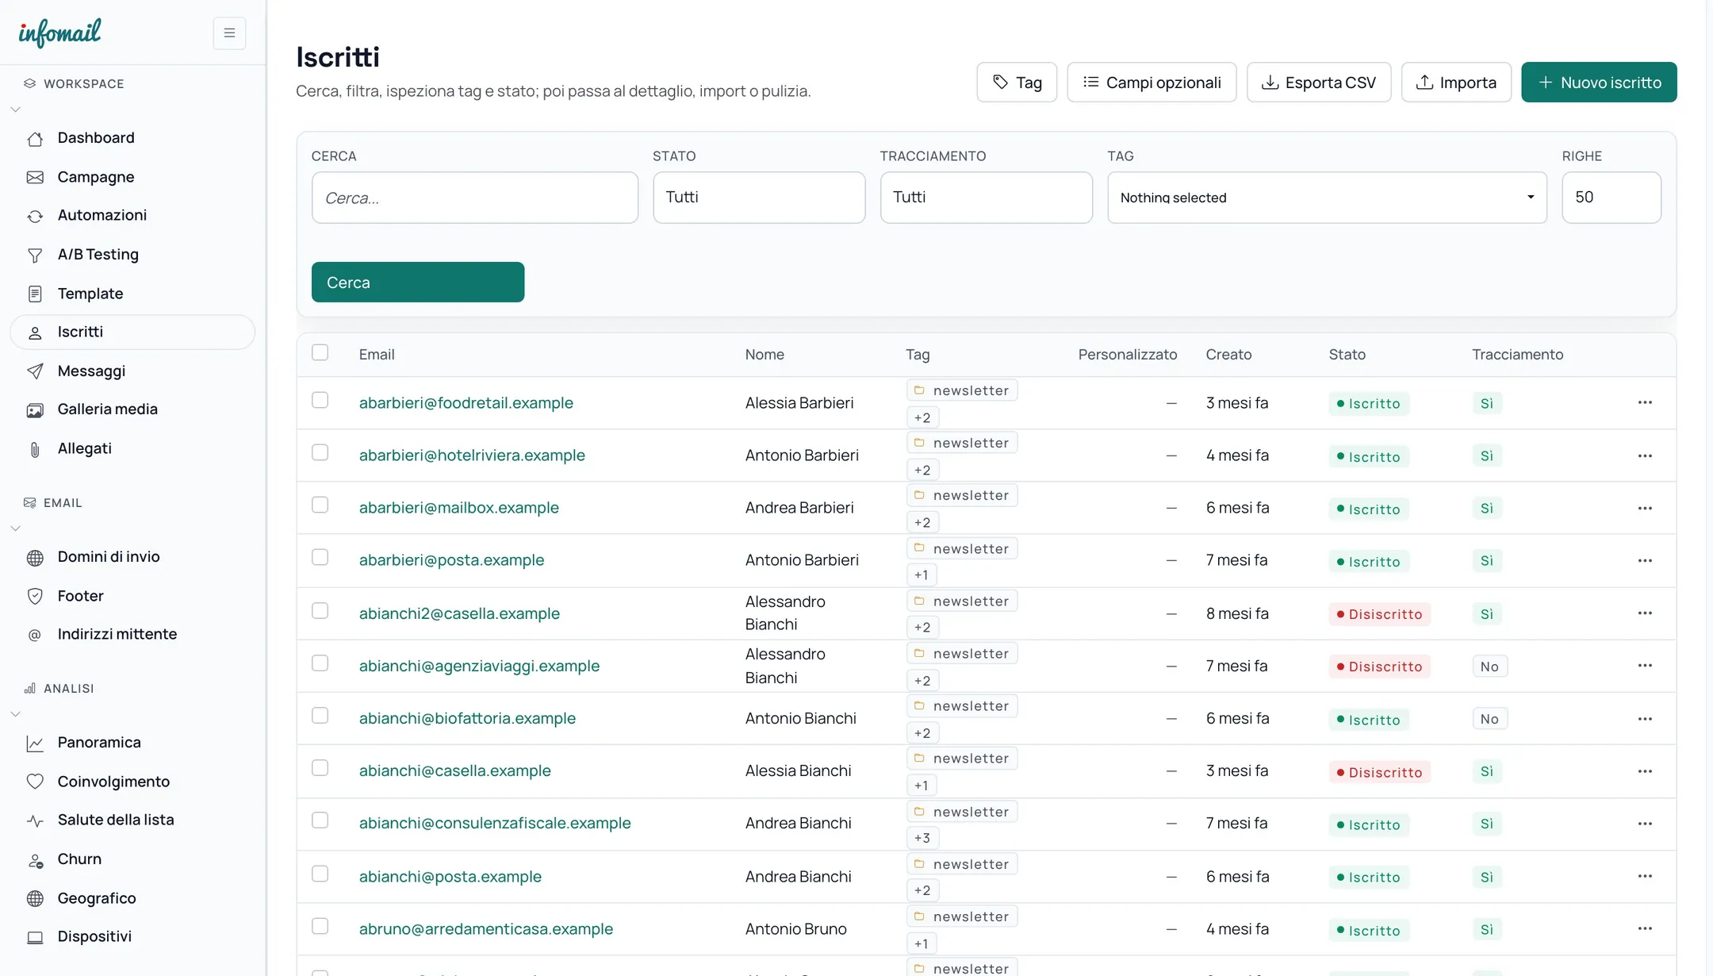This screenshot has width=1713, height=976.
Task: Check the box for abarbieri@hotelriviera.example
Action: tap(320, 452)
